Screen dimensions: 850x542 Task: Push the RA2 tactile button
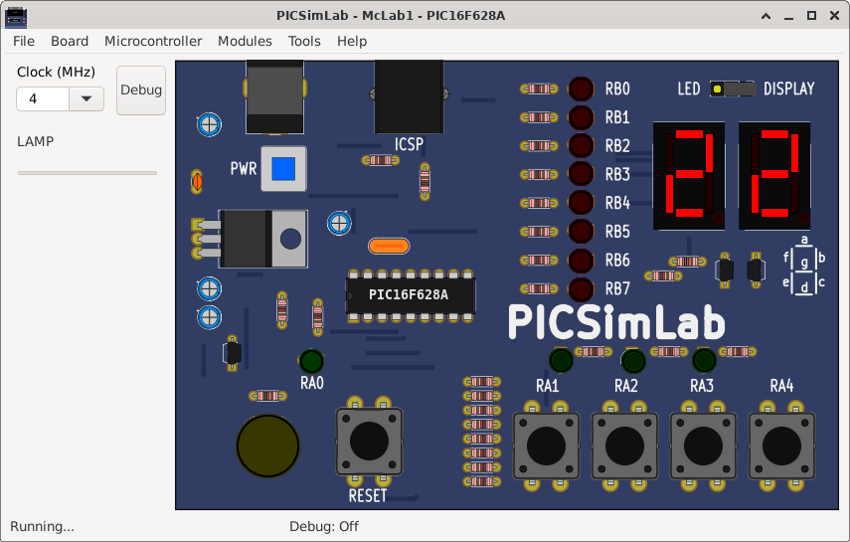624,446
